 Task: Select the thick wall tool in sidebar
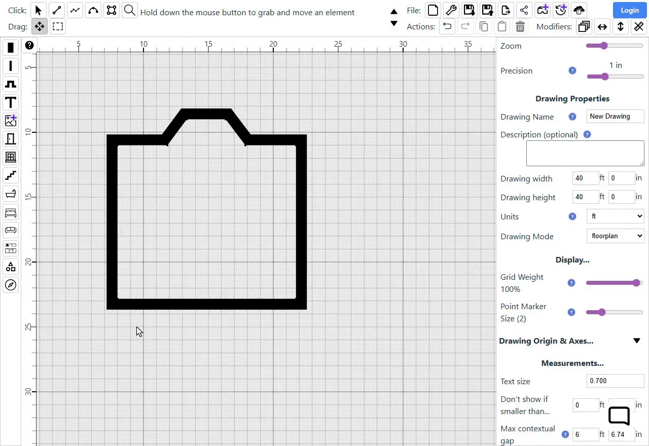[x=11, y=48]
